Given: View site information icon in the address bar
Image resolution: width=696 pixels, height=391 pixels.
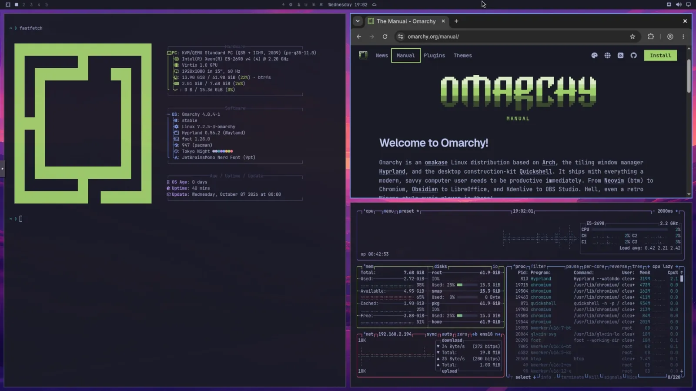Looking at the screenshot, I should point(401,37).
